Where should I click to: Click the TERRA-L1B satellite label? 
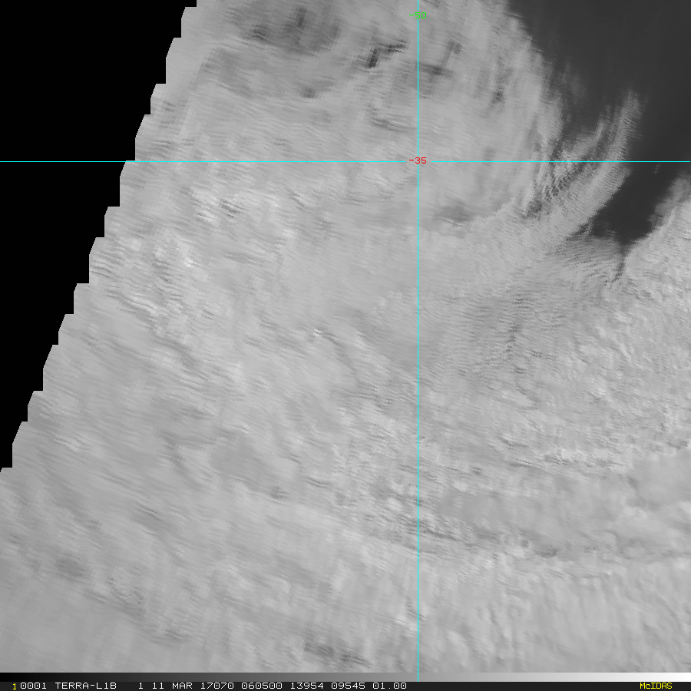click(85, 686)
